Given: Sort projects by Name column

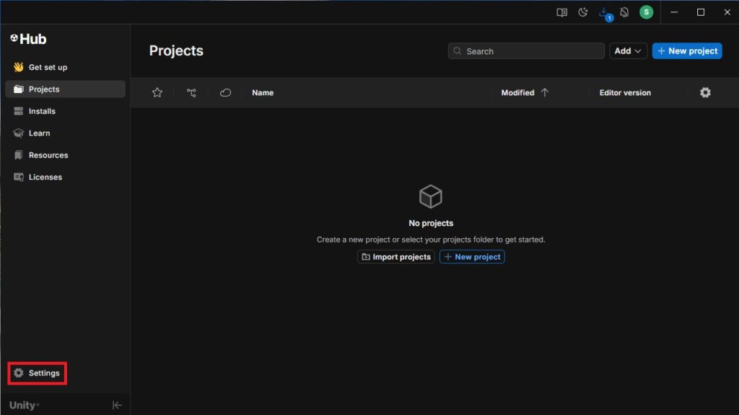Looking at the screenshot, I should [263, 92].
